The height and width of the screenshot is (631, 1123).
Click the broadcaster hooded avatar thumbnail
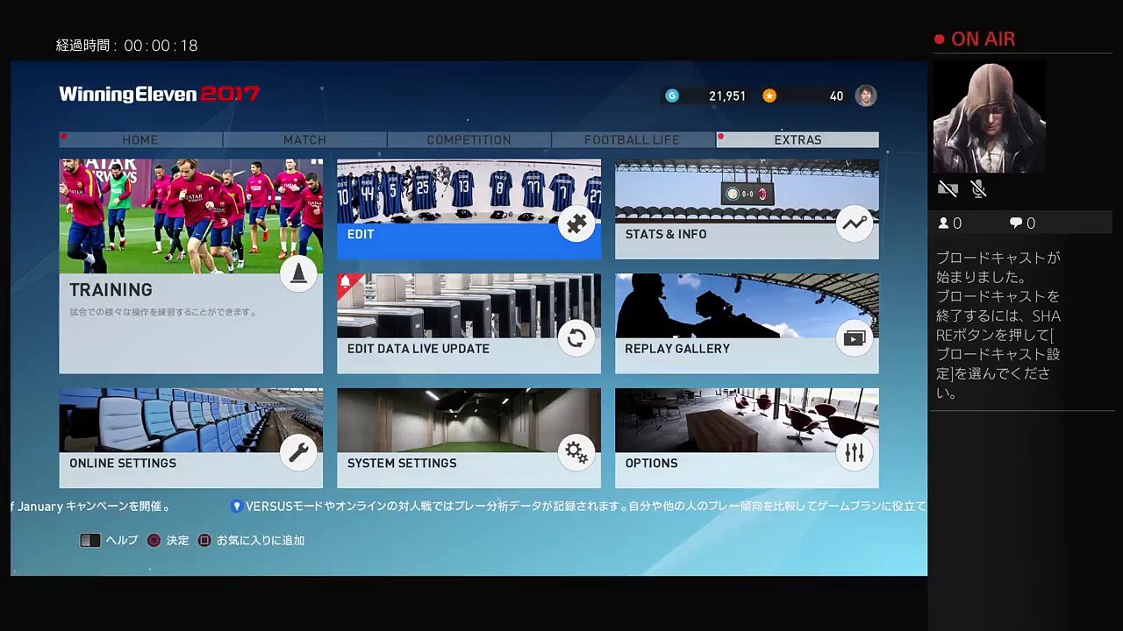(x=990, y=117)
